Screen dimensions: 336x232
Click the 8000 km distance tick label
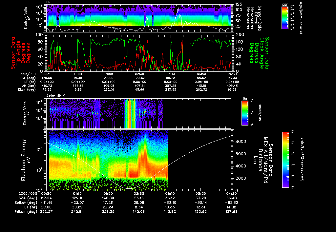241,142
